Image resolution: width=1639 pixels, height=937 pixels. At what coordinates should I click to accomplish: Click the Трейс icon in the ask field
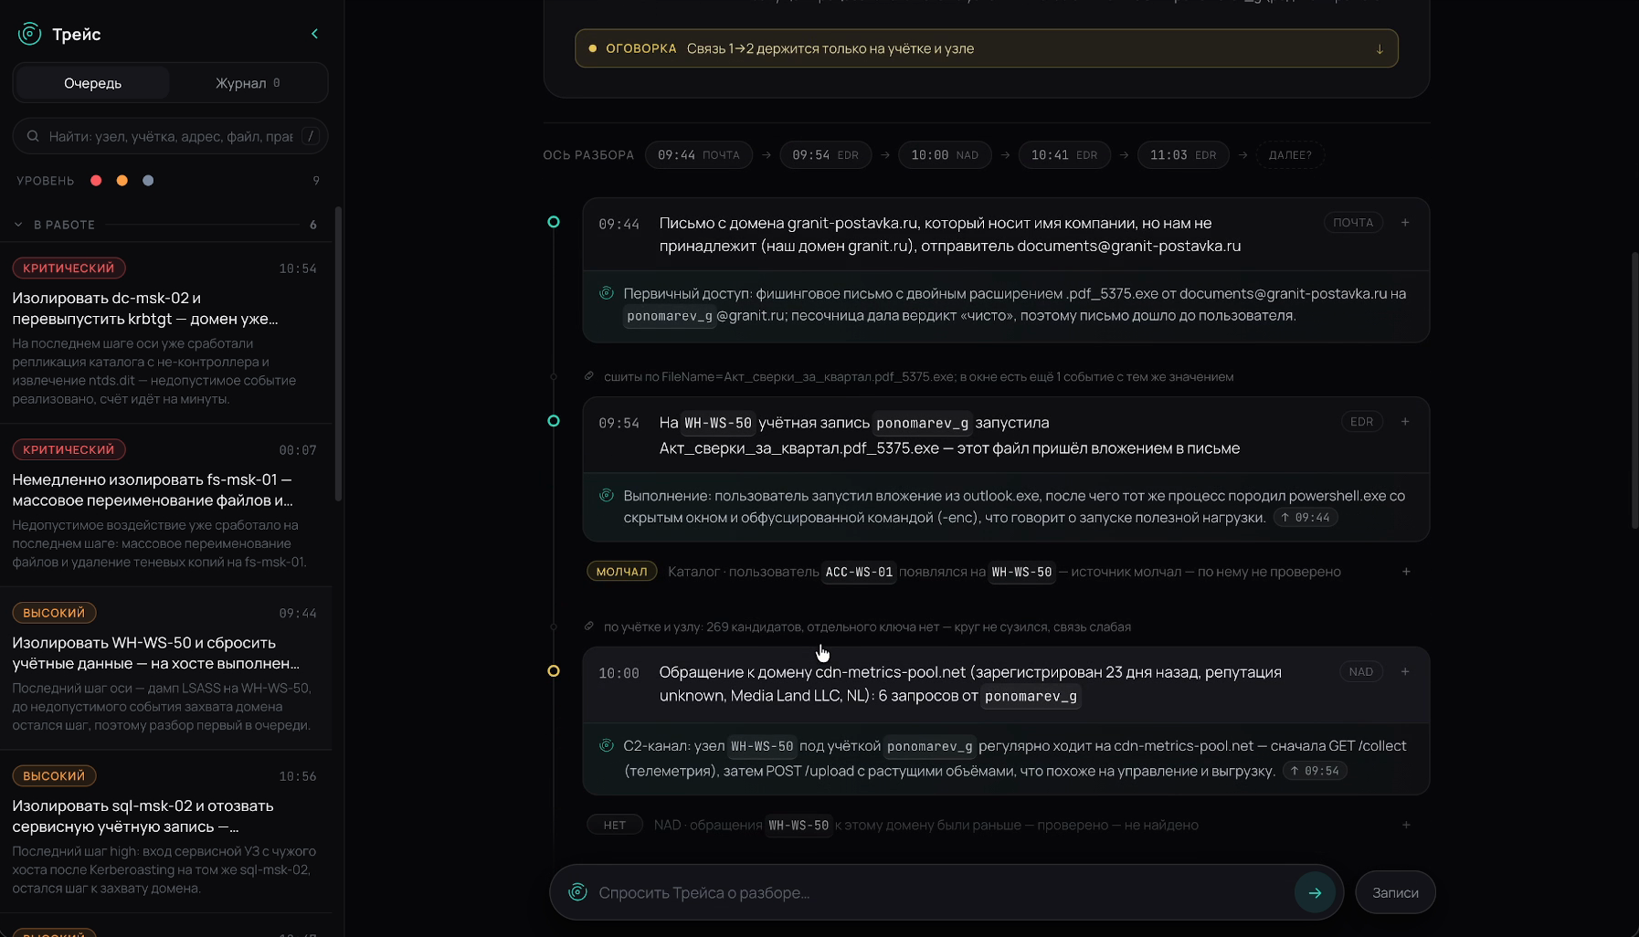click(577, 892)
